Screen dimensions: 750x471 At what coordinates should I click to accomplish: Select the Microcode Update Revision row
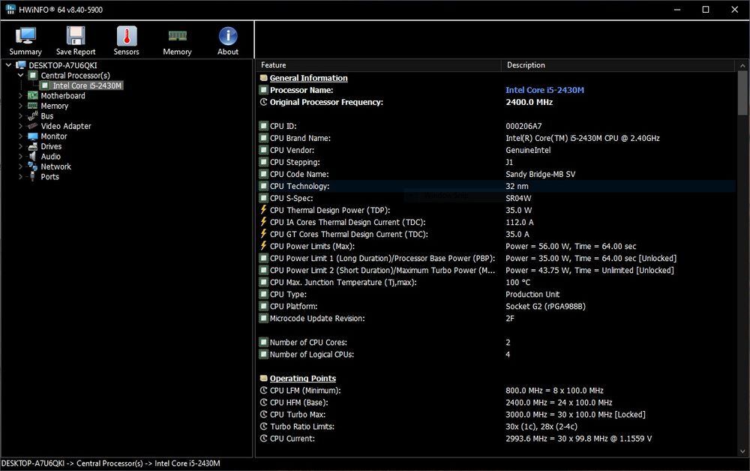point(496,318)
